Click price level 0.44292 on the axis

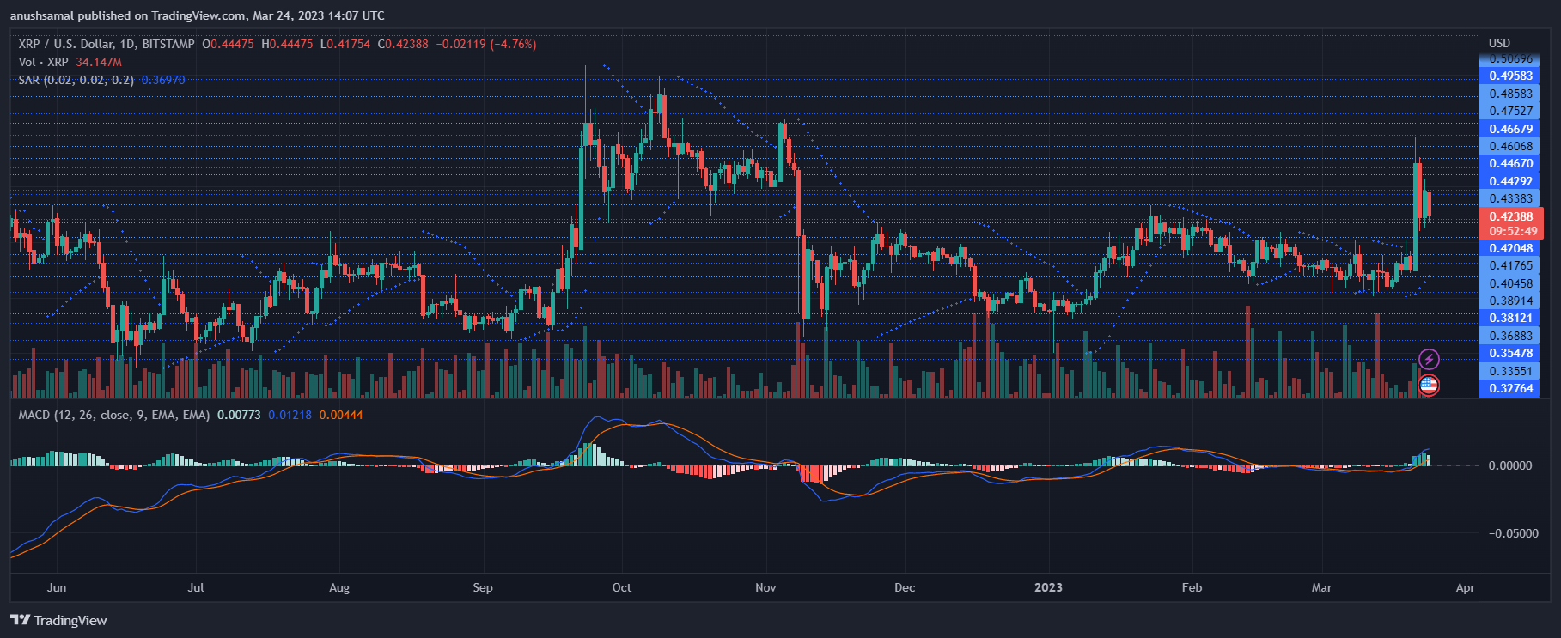pos(1511,181)
